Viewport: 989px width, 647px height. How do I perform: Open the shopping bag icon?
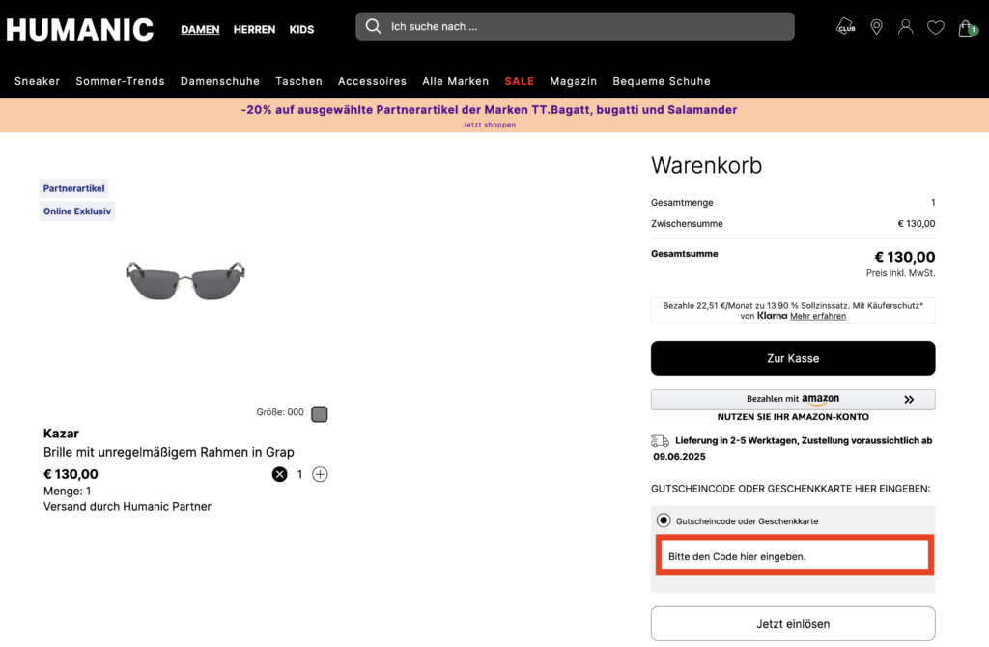[967, 28]
